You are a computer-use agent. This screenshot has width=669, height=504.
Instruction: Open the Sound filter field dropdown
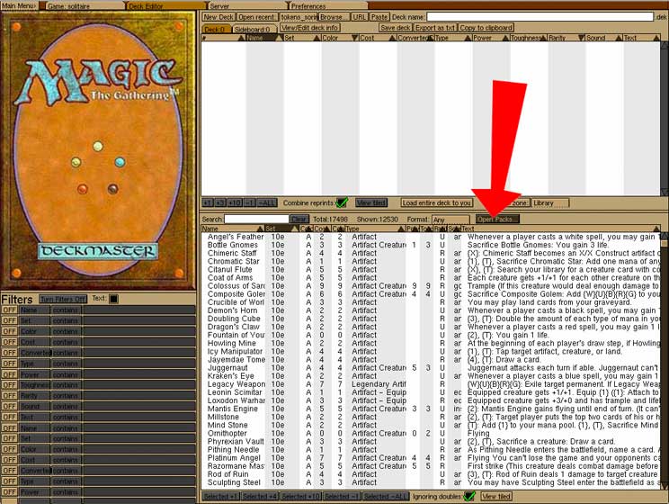pos(34,406)
